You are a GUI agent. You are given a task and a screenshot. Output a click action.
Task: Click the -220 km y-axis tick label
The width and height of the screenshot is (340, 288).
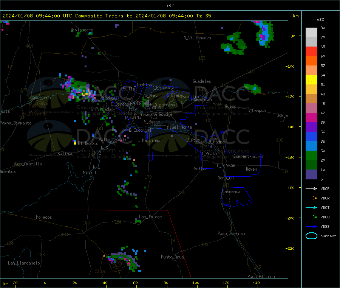click(291, 249)
